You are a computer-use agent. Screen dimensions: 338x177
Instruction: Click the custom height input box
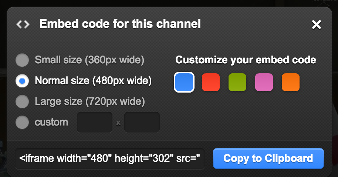tap(142, 122)
